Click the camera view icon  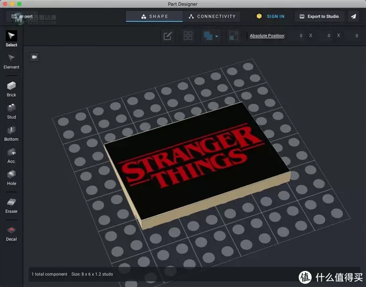[x=34, y=57]
